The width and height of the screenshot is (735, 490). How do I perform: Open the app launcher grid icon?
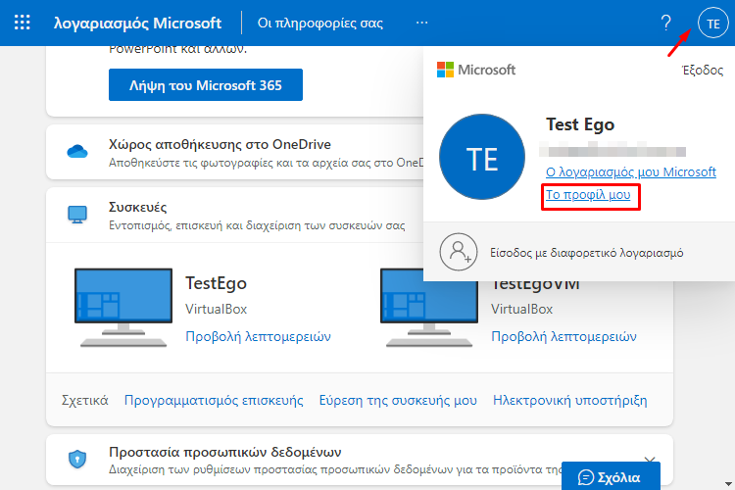[22, 23]
